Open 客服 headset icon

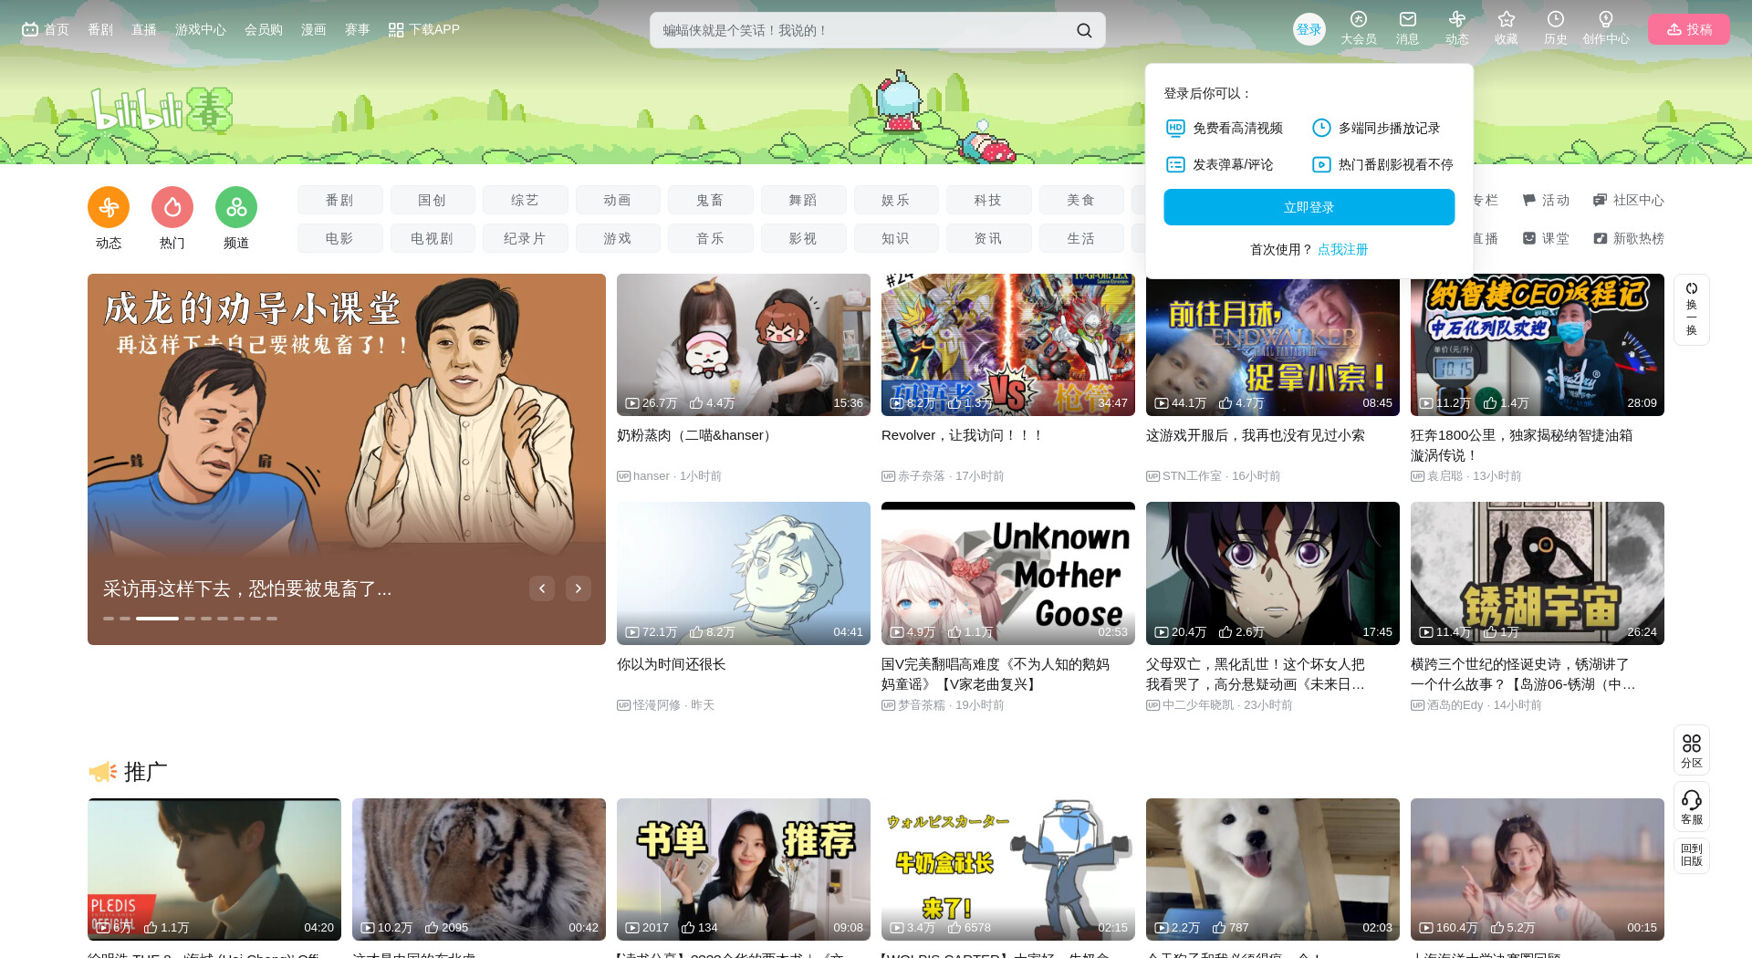click(x=1691, y=807)
